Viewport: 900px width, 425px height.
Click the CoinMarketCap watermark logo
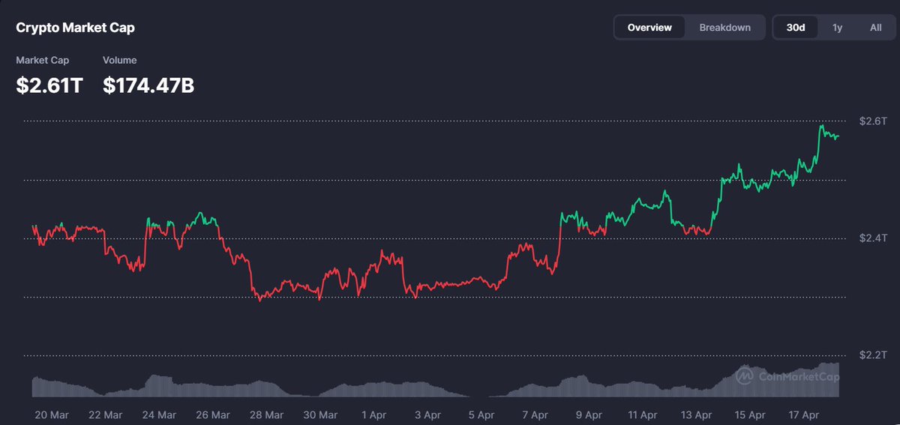click(786, 376)
